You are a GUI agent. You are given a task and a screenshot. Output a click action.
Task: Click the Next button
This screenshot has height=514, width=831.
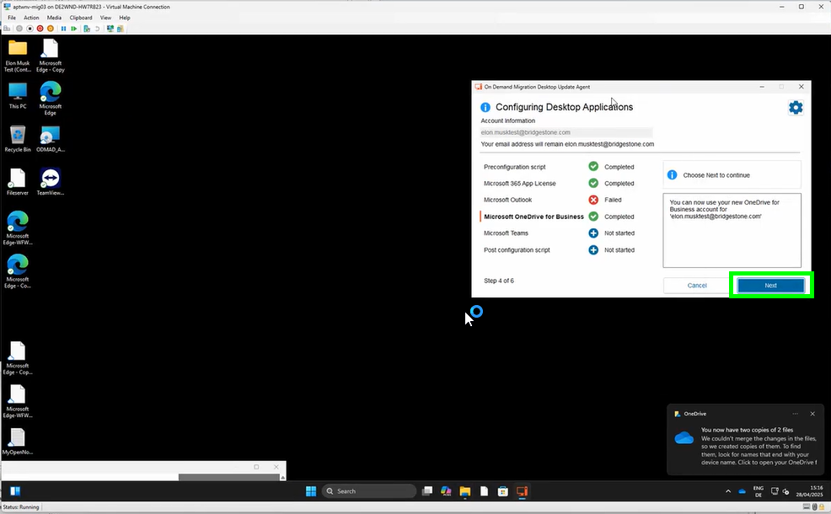(x=770, y=285)
